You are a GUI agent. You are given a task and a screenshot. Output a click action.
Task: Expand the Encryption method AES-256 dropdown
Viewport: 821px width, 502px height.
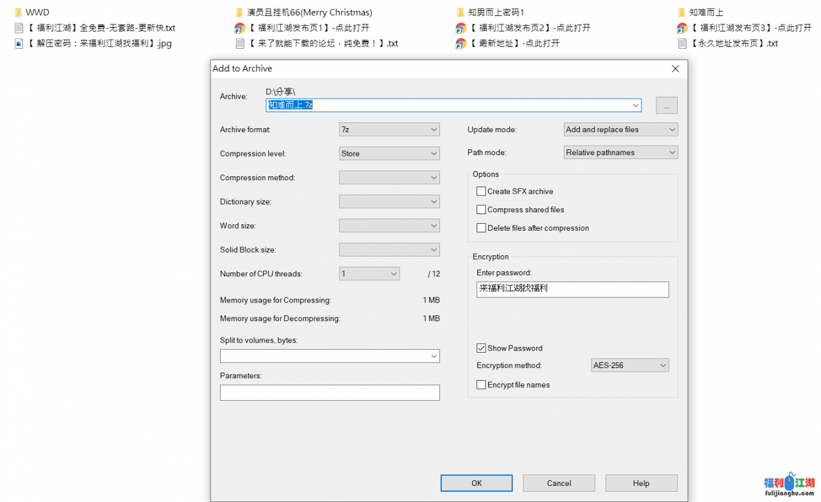pos(630,365)
